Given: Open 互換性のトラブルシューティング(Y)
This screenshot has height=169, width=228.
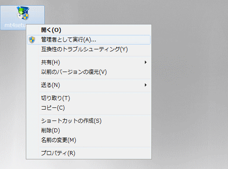Looking at the screenshot, I should (x=89, y=49).
